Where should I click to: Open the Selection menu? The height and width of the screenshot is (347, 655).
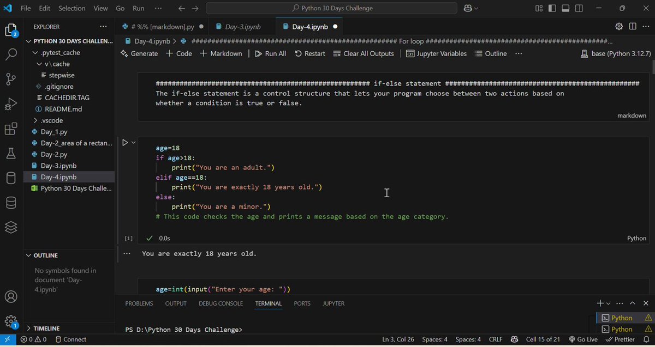(x=72, y=8)
